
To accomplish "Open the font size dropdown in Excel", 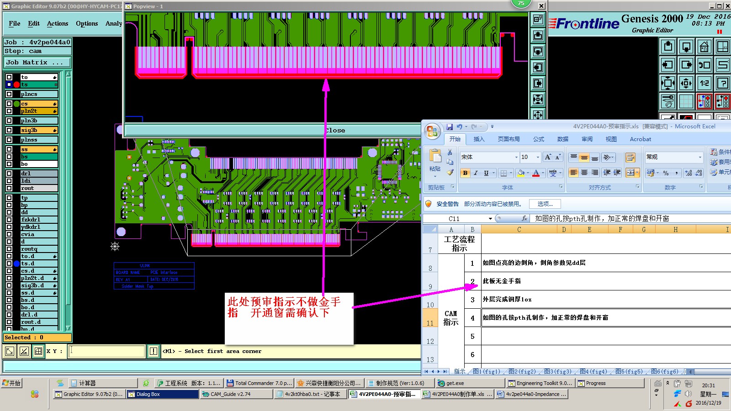I will 538,157.
